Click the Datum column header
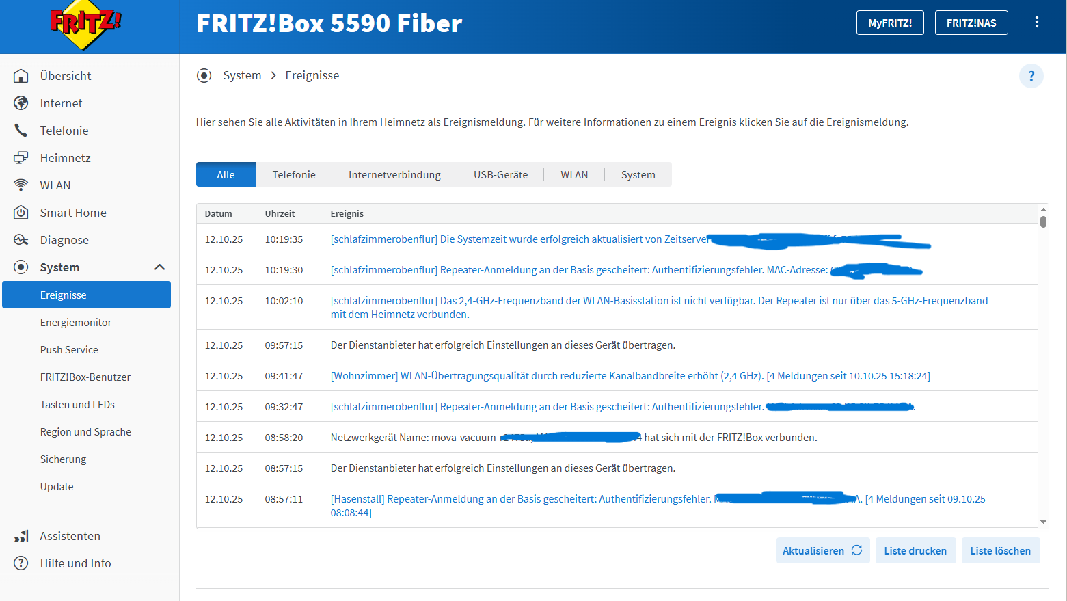 (x=218, y=213)
